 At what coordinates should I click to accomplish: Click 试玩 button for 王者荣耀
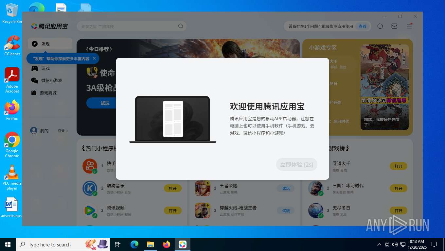286,189
